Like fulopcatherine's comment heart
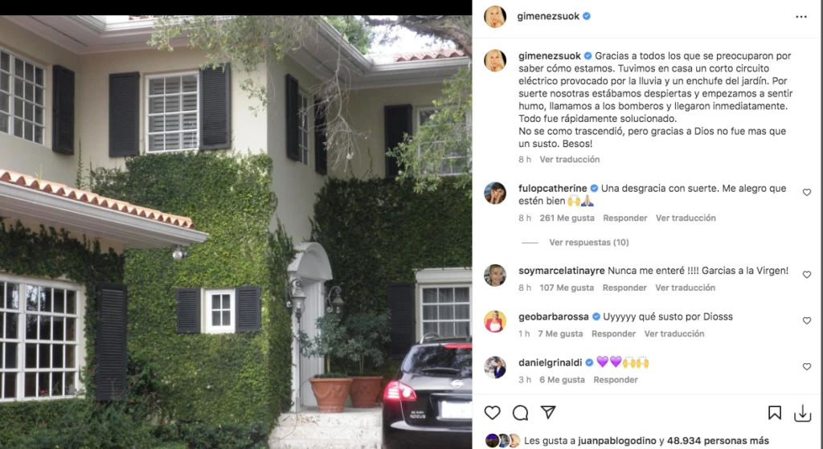This screenshot has width=823, height=449. (807, 193)
